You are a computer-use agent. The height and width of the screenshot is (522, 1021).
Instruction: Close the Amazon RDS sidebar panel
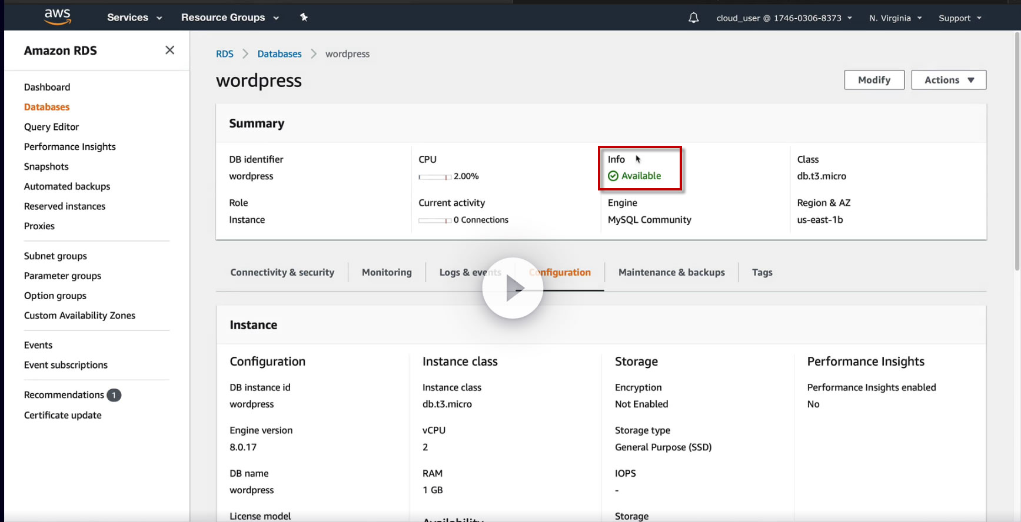[x=169, y=51]
